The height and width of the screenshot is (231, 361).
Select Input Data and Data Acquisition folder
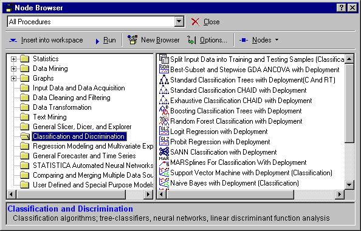coord(79,88)
